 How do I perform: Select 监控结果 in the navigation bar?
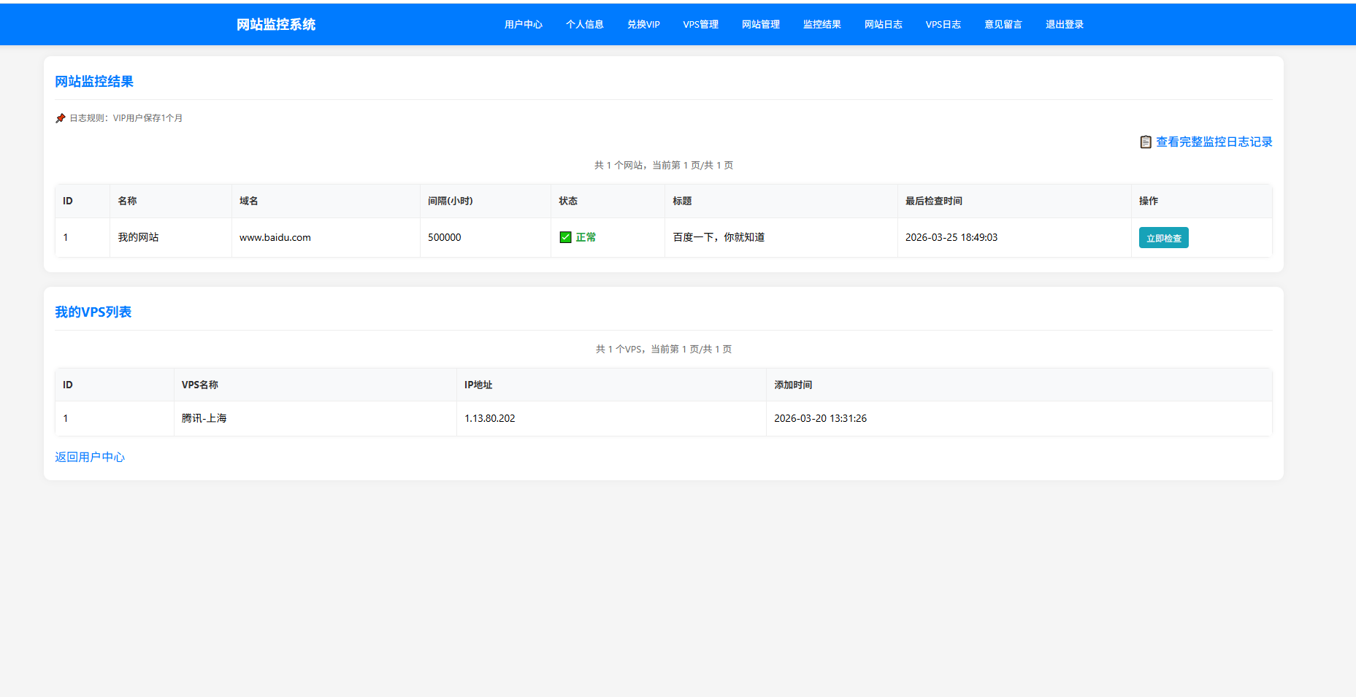pyautogui.click(x=821, y=25)
